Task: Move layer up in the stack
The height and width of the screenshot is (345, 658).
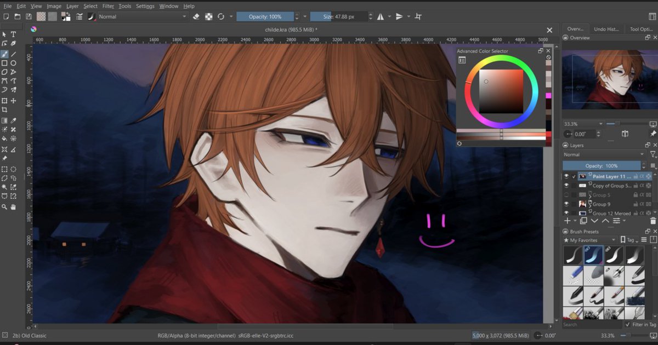Action: 605,221
